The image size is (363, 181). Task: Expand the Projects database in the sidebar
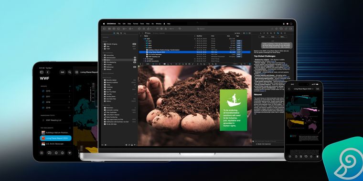coord(103,65)
